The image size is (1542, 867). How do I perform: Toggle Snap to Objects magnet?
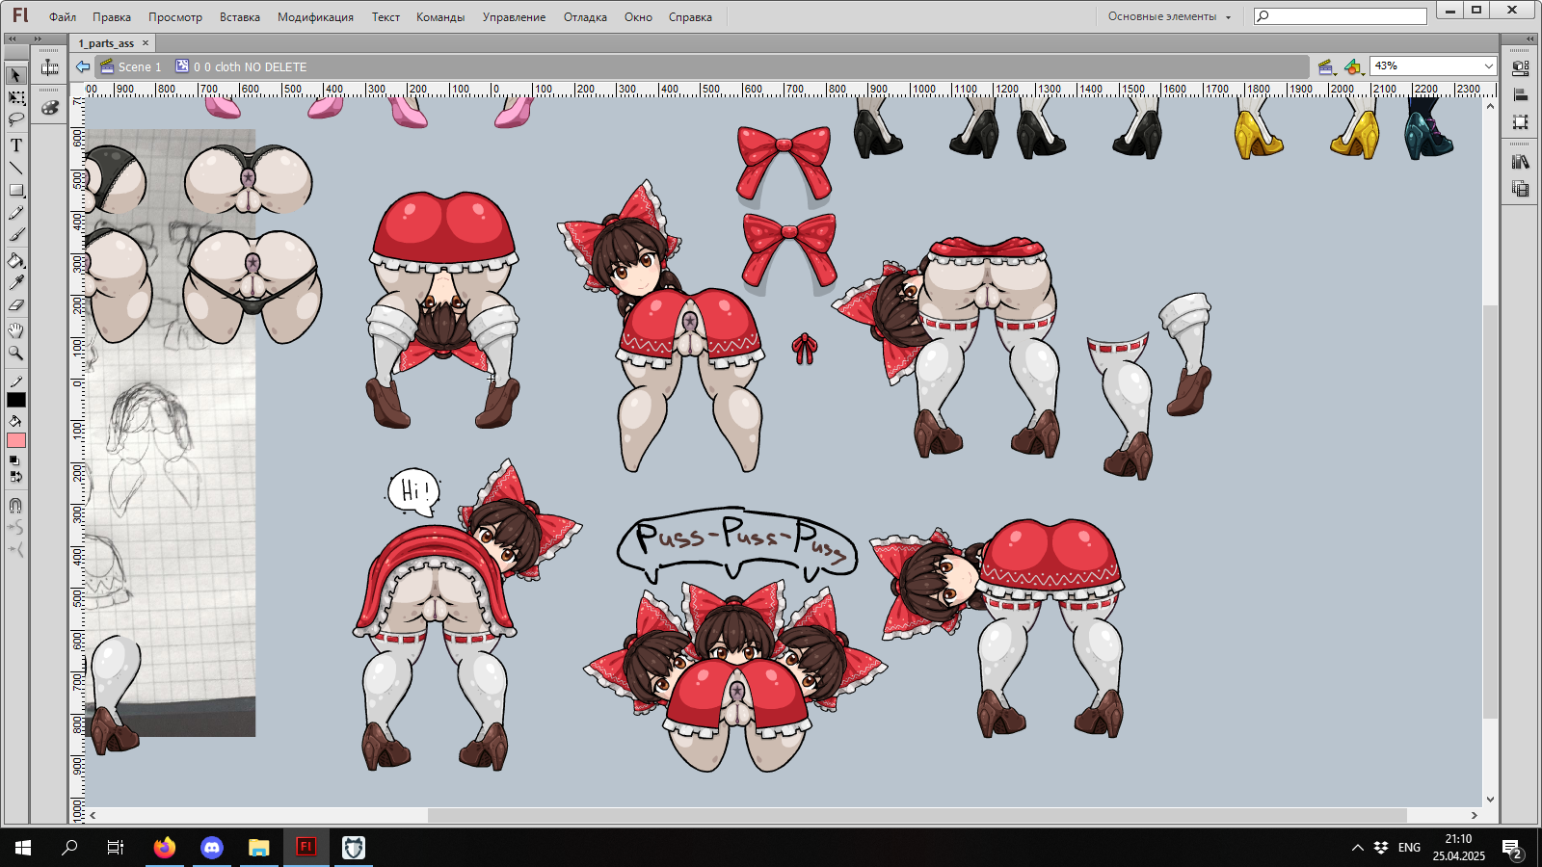pyautogui.click(x=16, y=505)
